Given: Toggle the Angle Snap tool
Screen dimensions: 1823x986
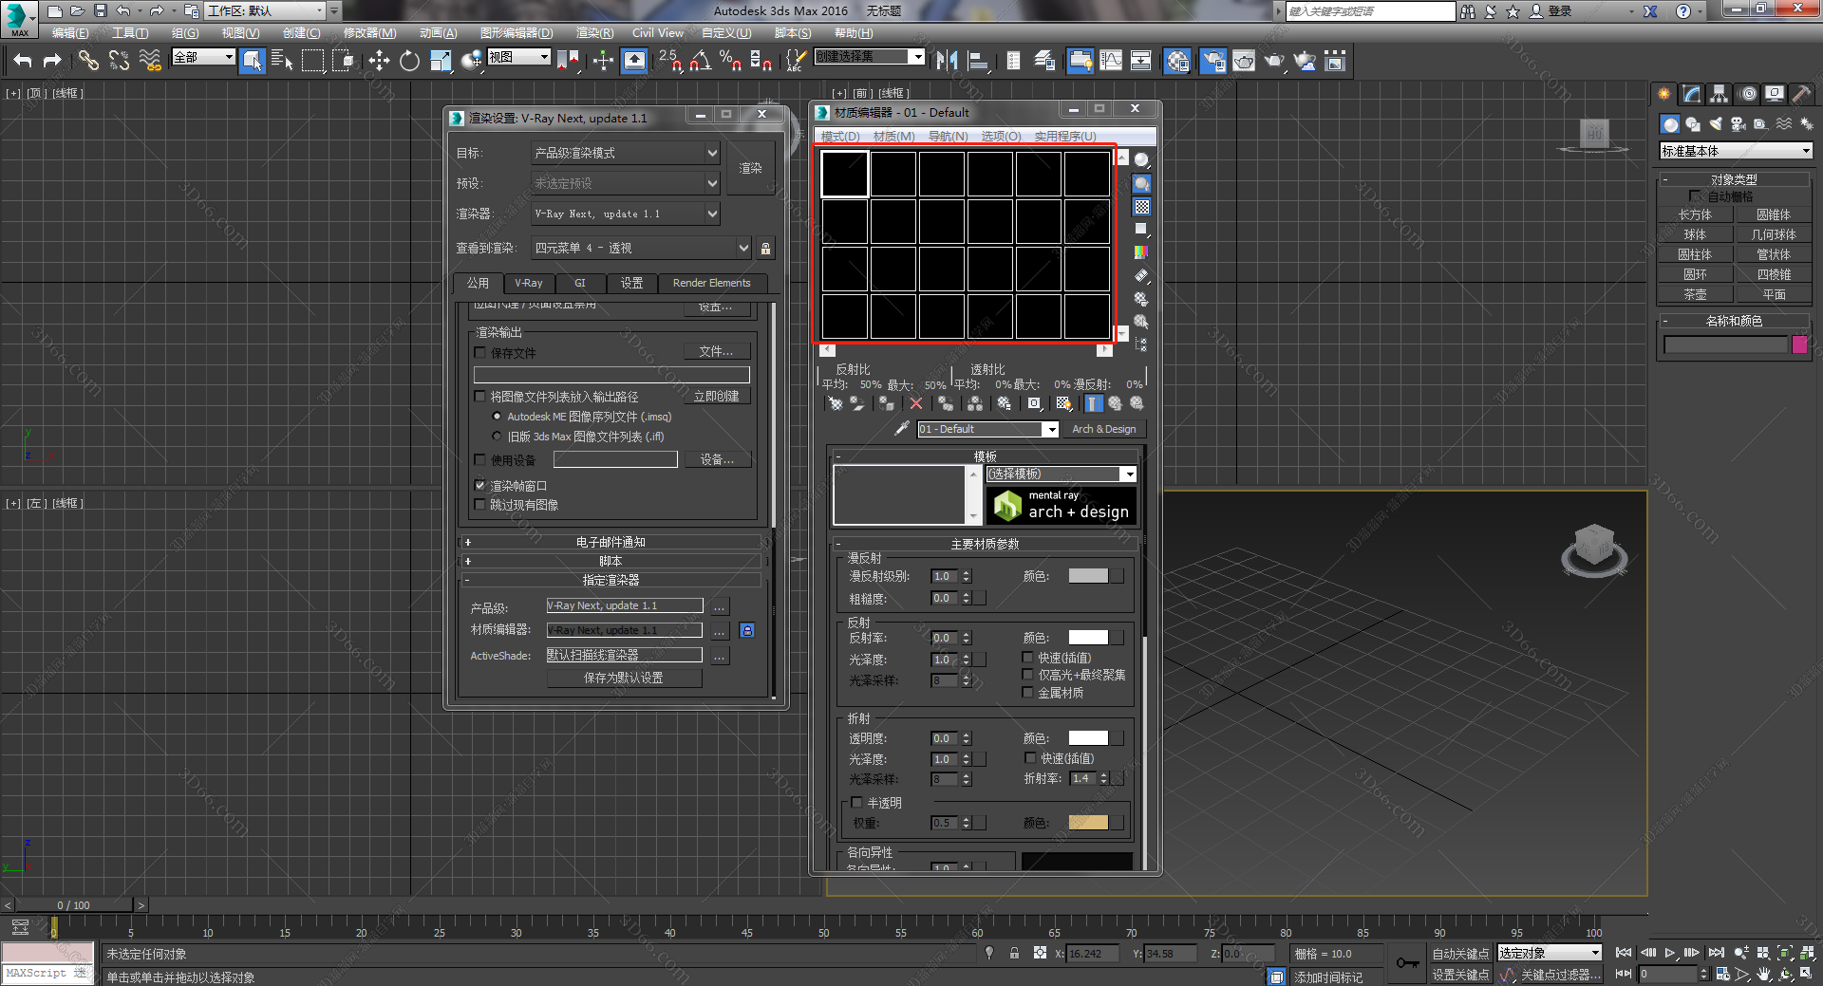Looking at the screenshot, I should (701, 62).
